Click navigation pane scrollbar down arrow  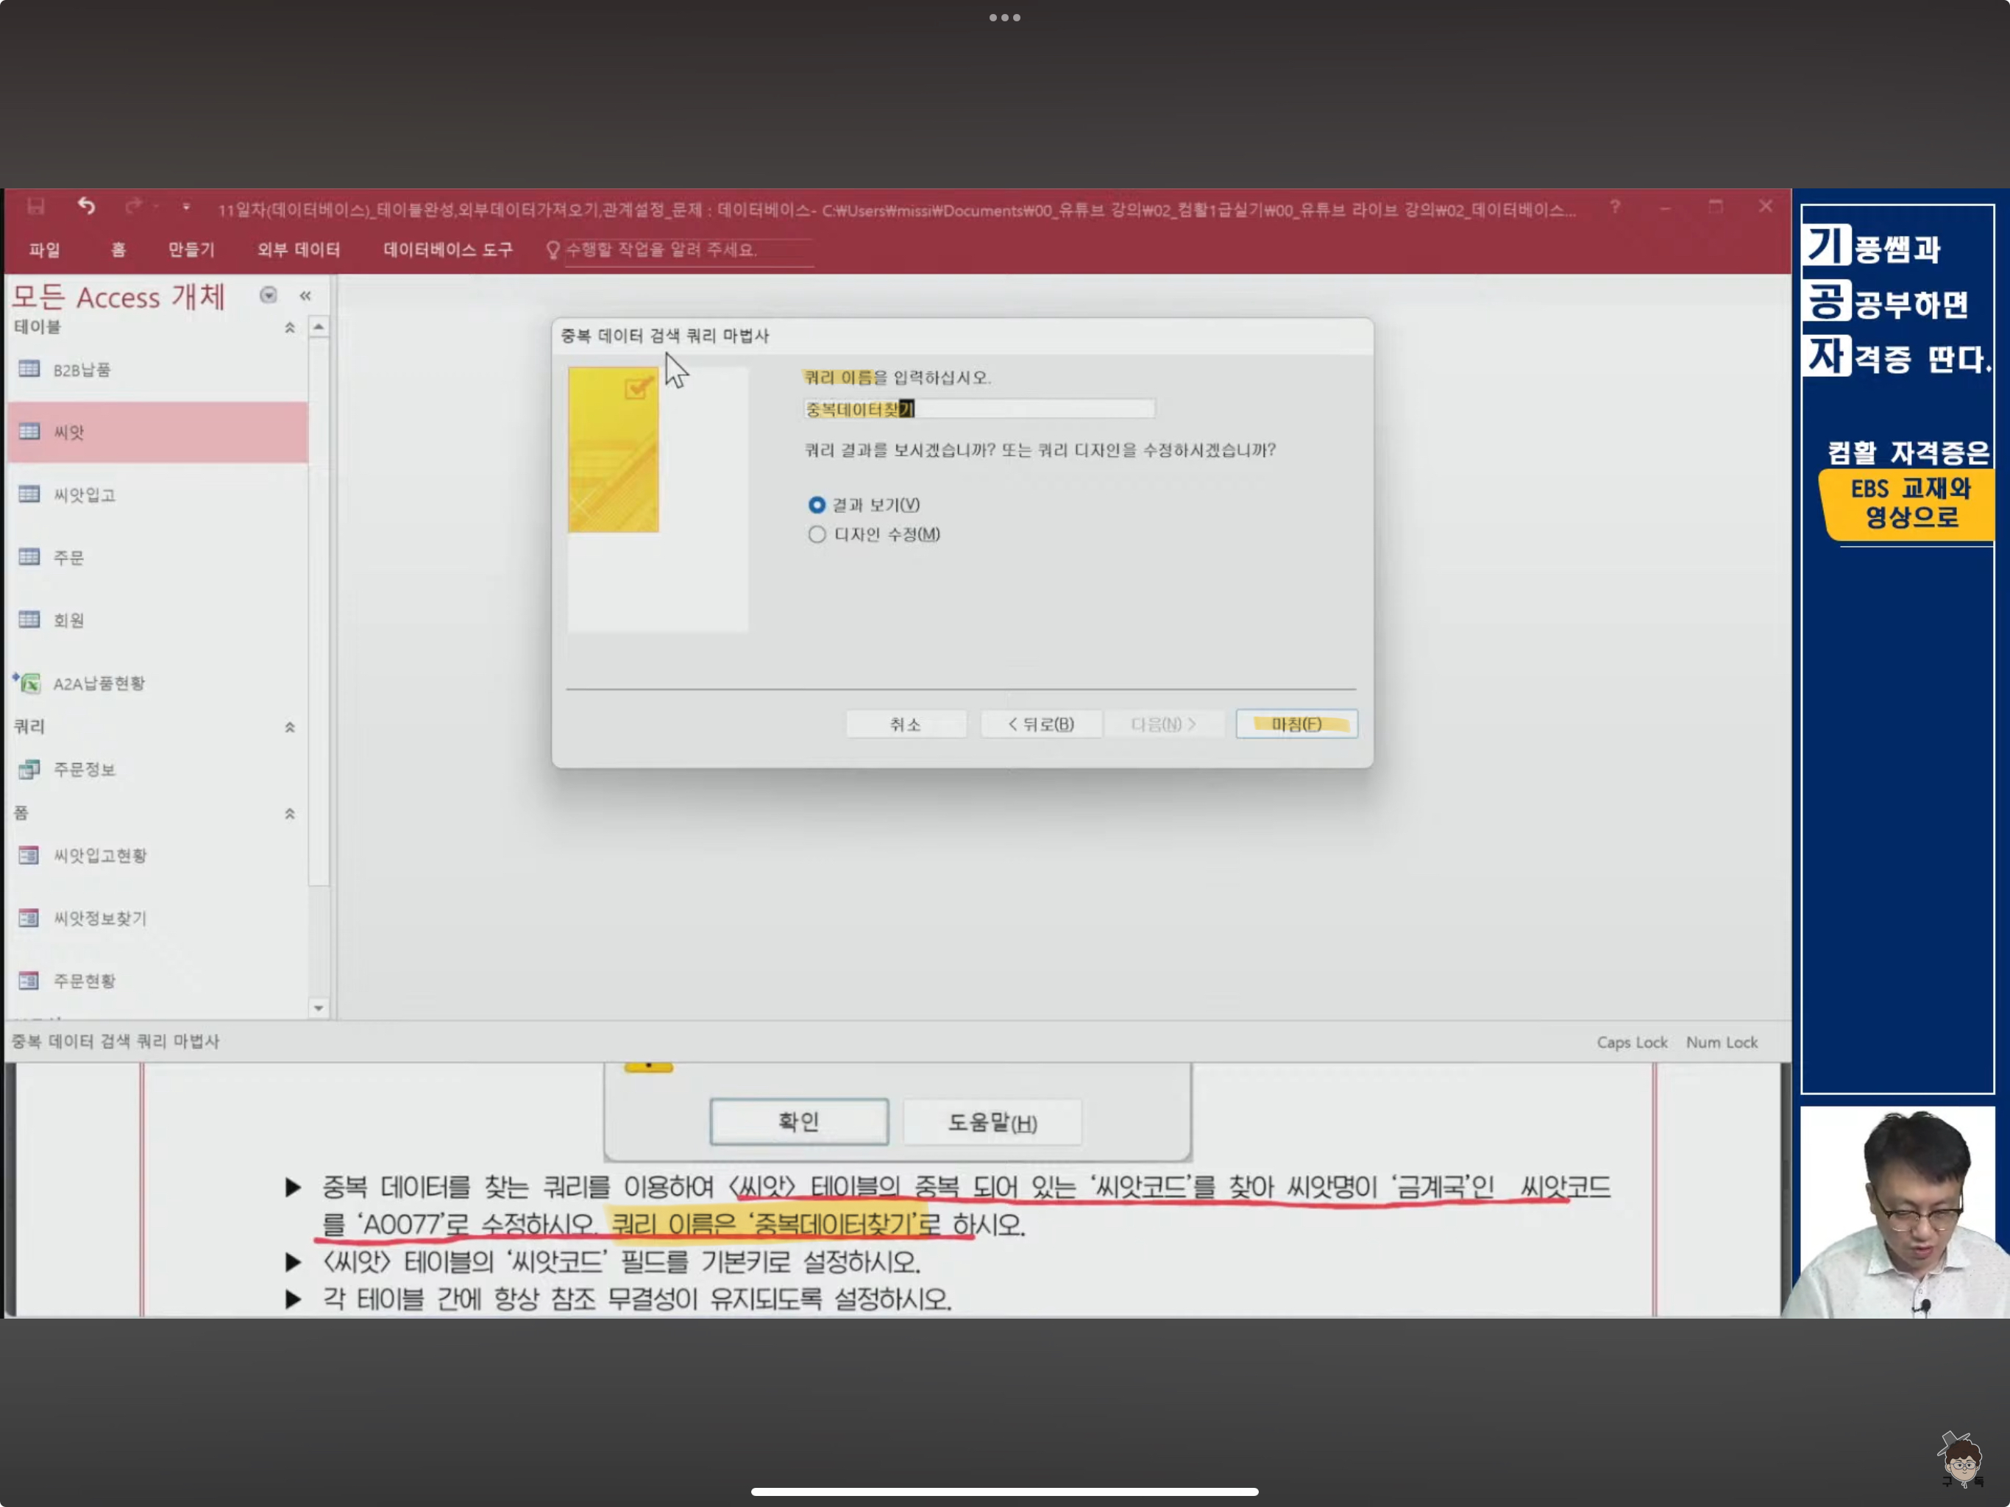click(318, 1007)
